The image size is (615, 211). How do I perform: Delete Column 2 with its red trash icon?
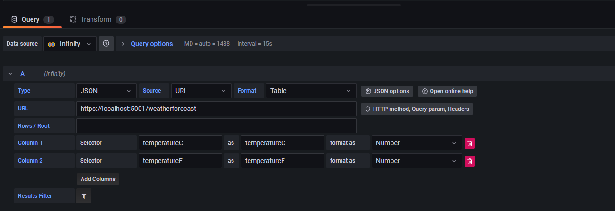(470, 161)
